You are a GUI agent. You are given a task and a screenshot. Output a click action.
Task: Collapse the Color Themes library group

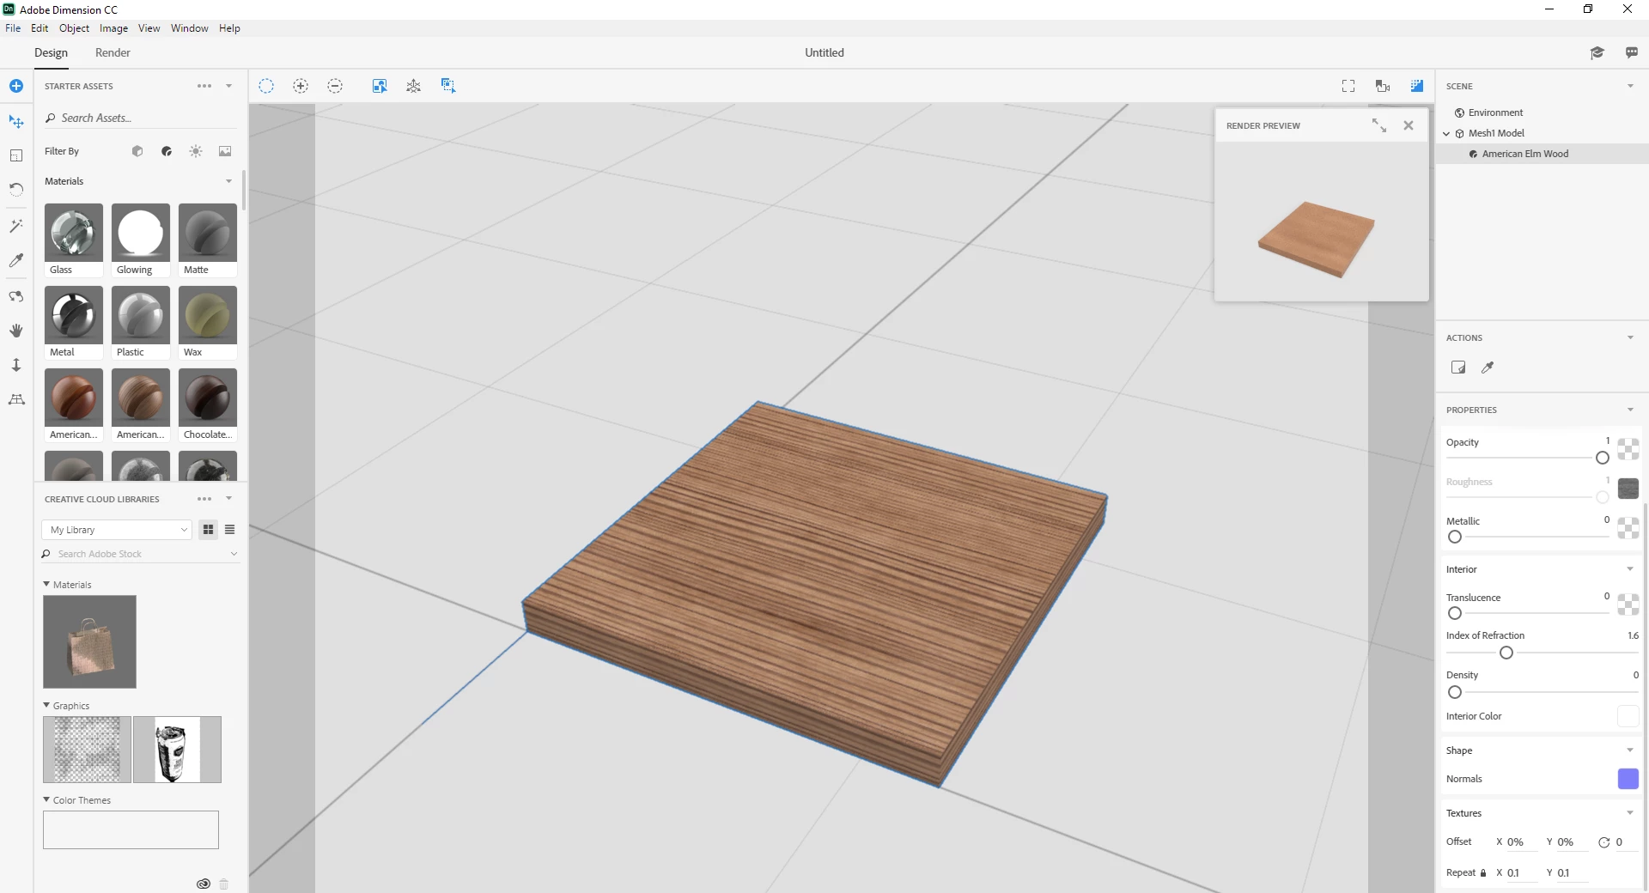pyautogui.click(x=46, y=799)
